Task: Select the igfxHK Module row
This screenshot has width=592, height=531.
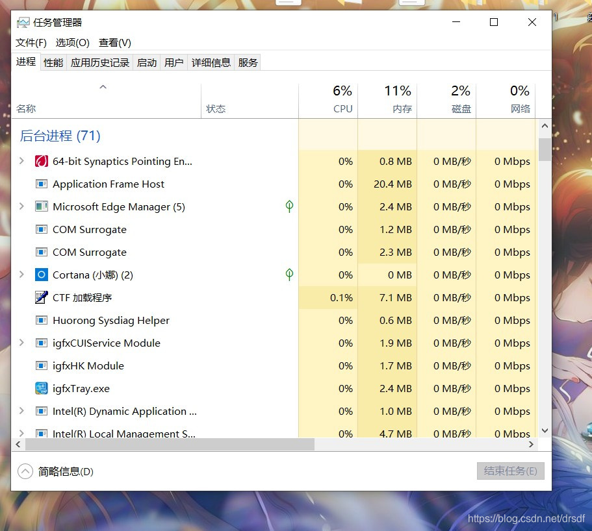Action: [274, 366]
